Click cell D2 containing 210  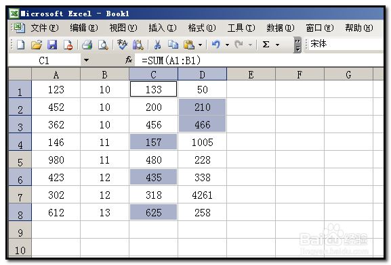click(202, 107)
